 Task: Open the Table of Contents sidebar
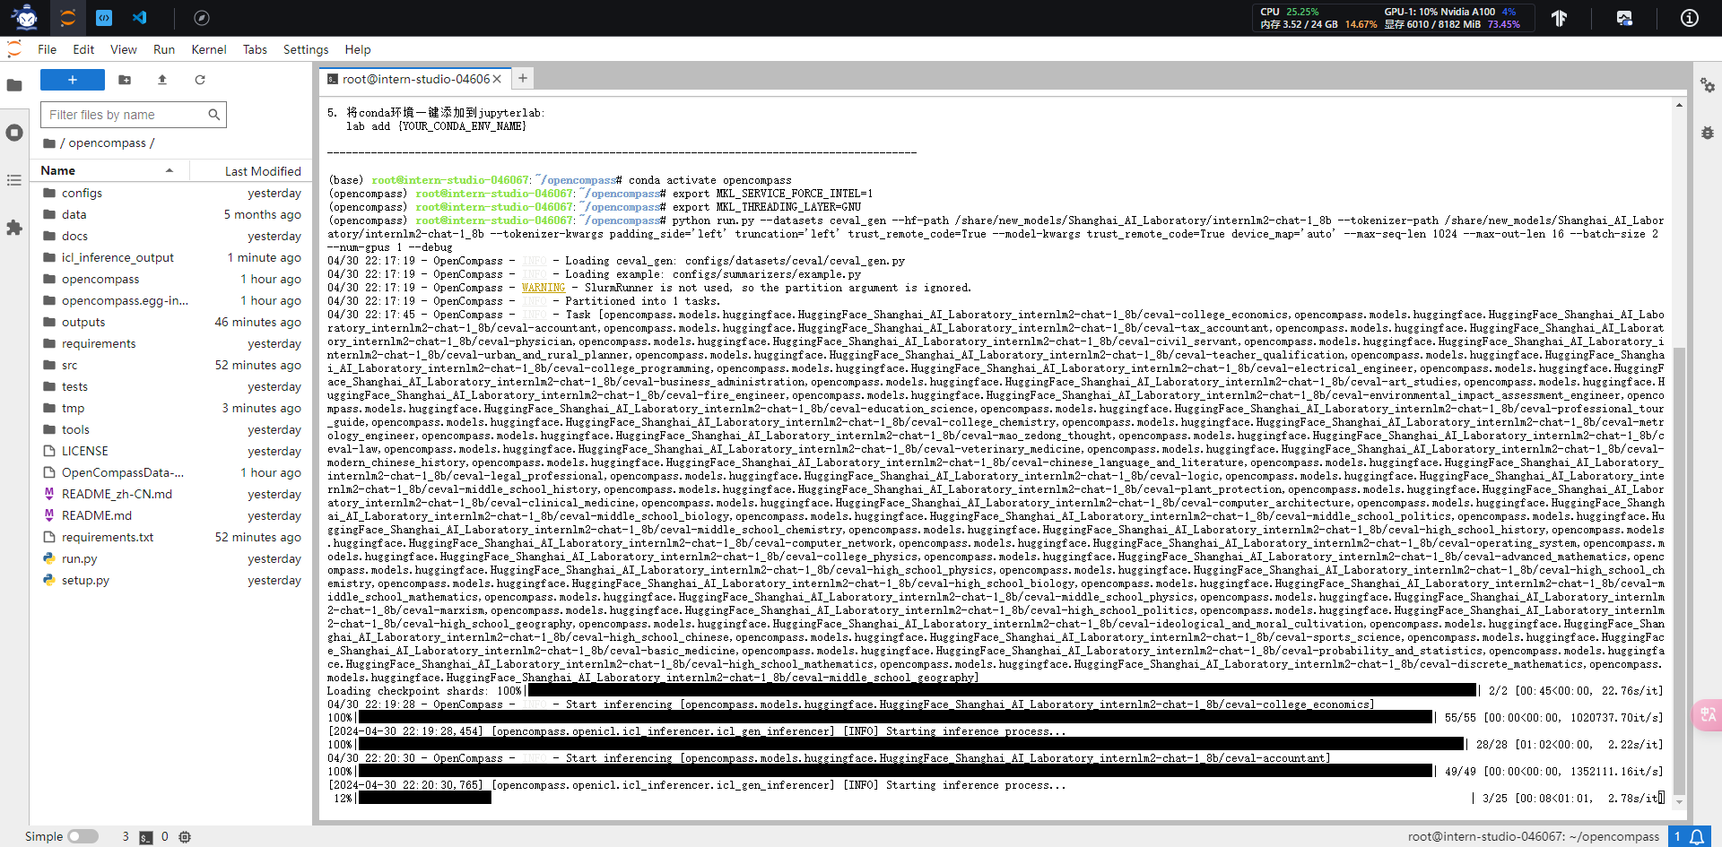point(14,180)
